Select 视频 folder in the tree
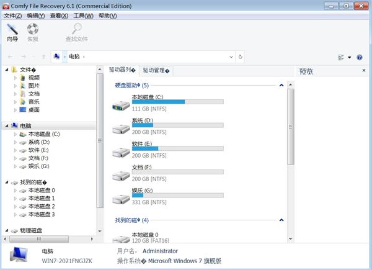This screenshot has width=372, height=270. 34,78
